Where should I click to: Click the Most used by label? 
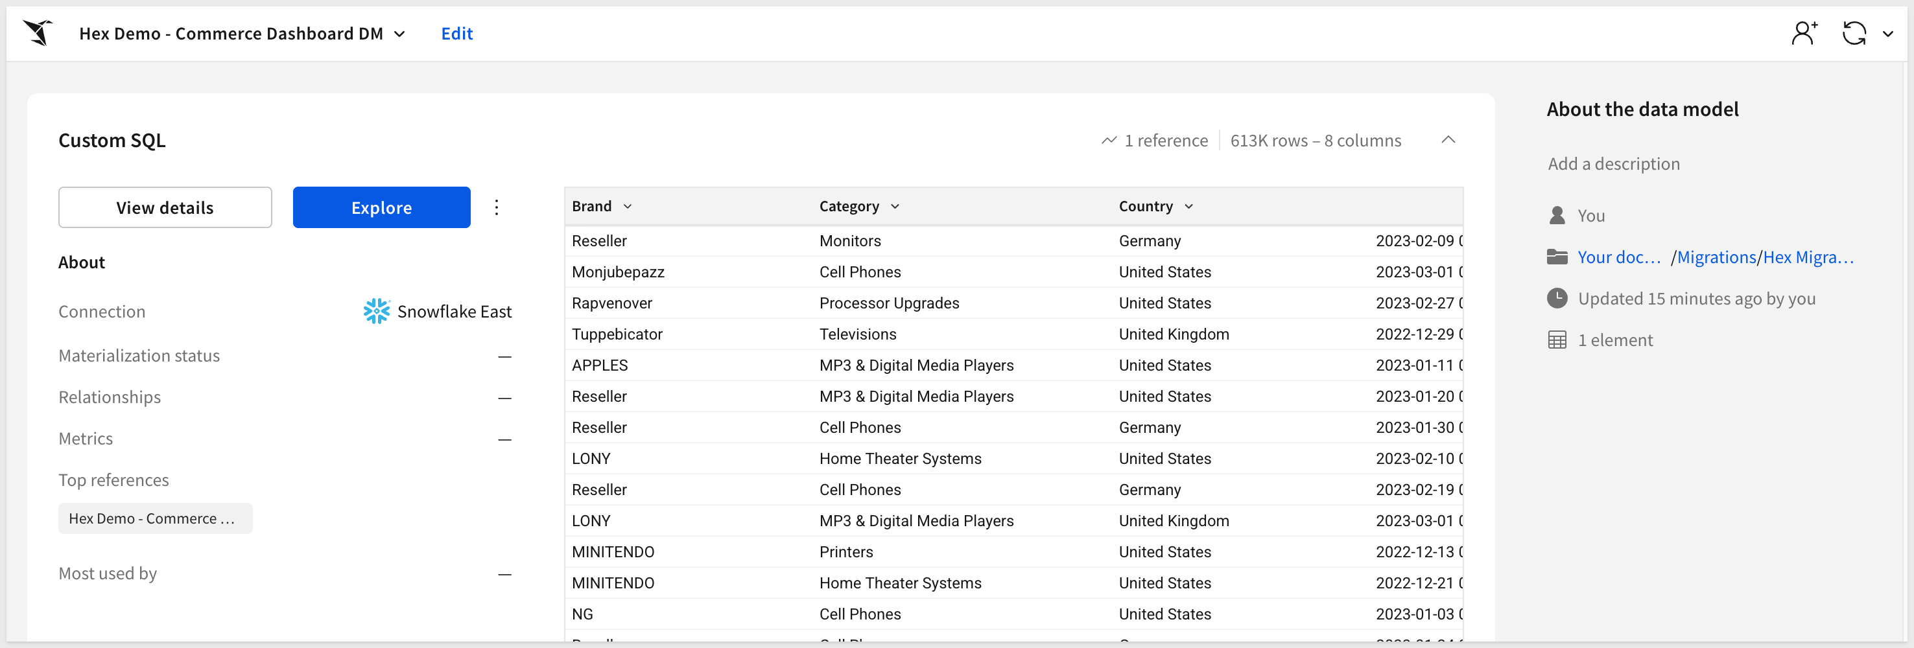[108, 573]
